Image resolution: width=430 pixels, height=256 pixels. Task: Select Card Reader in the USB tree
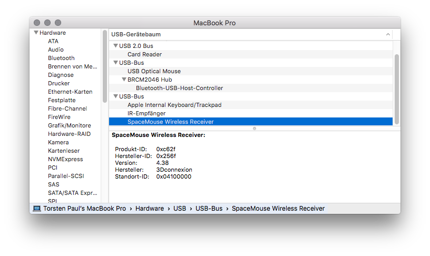144,54
